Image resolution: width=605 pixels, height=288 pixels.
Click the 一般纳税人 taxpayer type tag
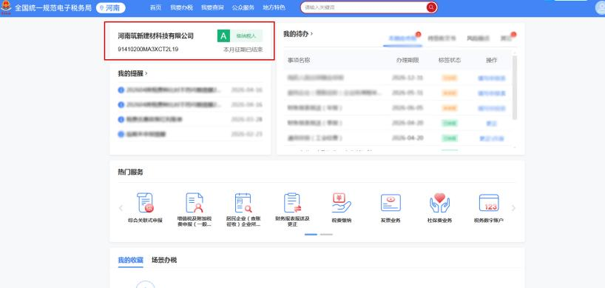pyautogui.click(x=246, y=36)
